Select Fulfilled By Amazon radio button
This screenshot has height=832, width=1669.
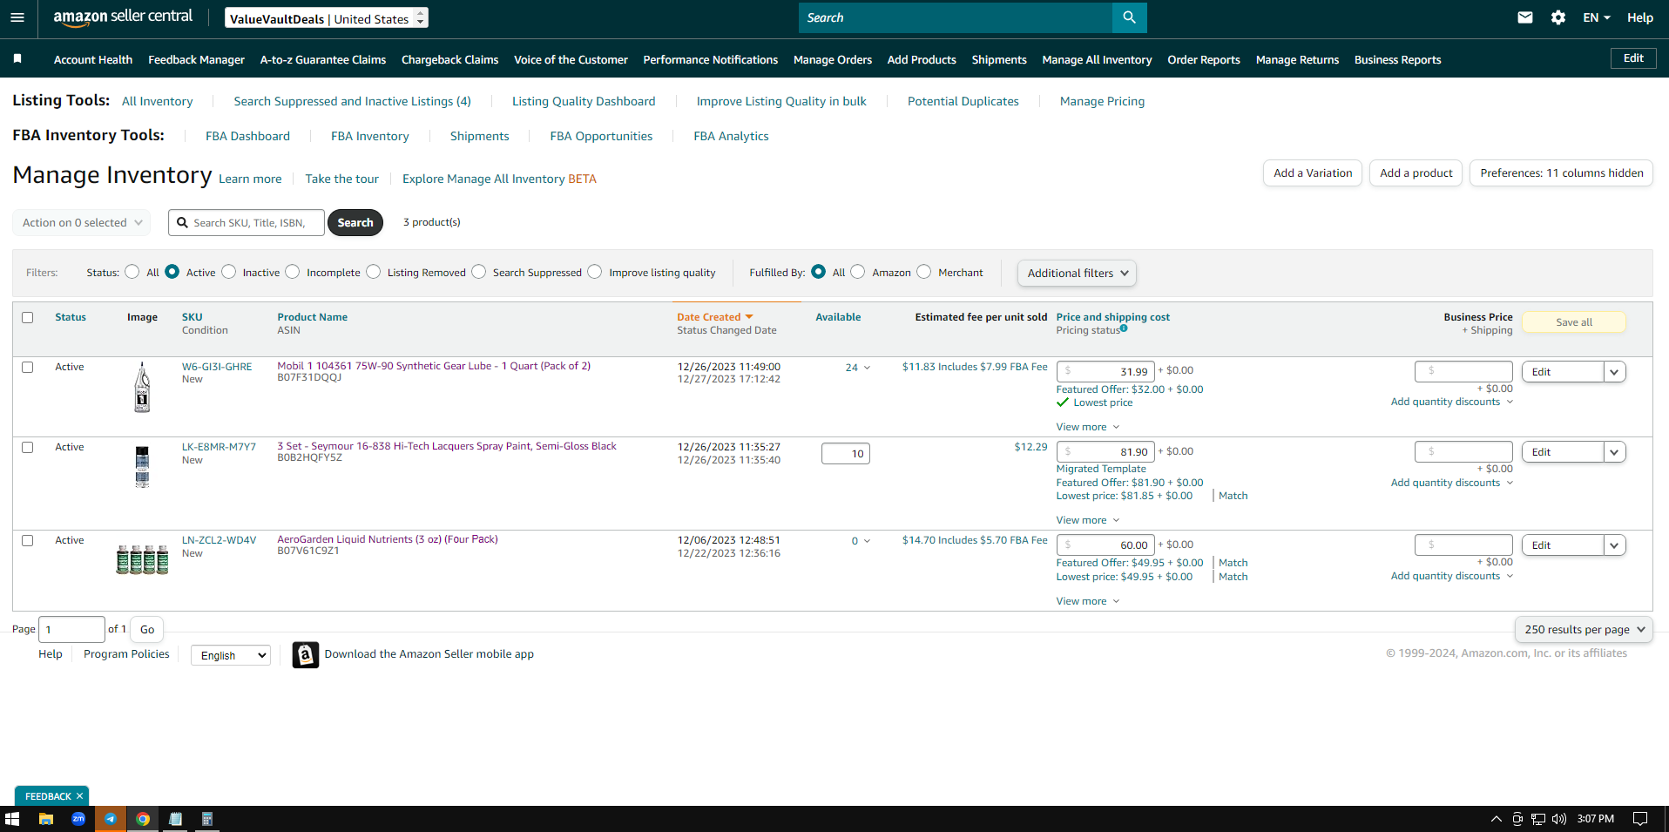[x=858, y=272]
